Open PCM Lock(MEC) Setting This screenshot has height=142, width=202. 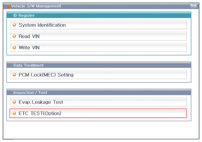click(46, 75)
